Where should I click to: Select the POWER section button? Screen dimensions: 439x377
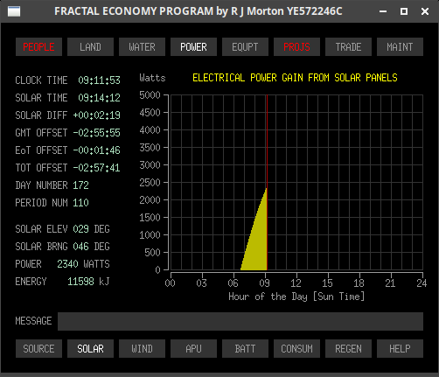coord(193,46)
